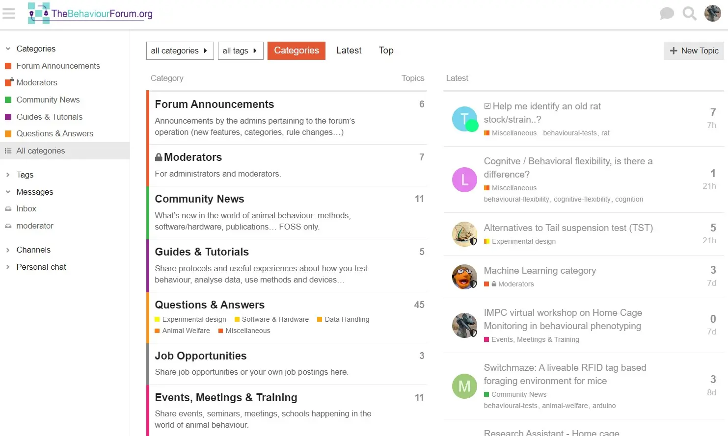Click the green M user avatar
728x436 pixels.
coord(464,386)
